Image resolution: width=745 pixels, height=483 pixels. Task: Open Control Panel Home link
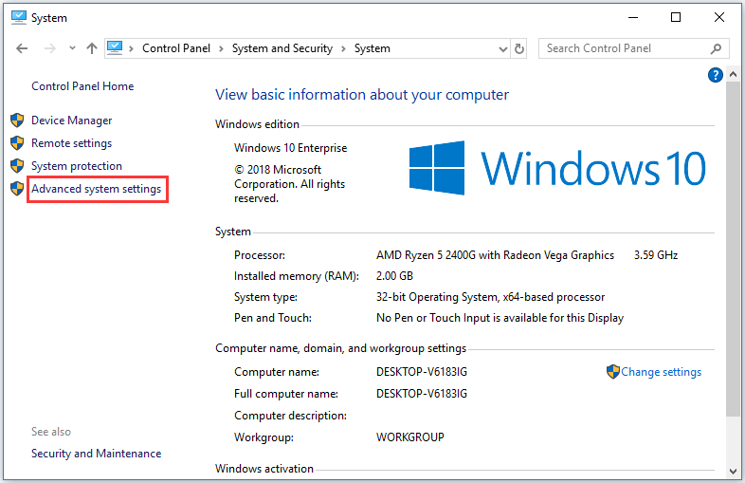(82, 86)
